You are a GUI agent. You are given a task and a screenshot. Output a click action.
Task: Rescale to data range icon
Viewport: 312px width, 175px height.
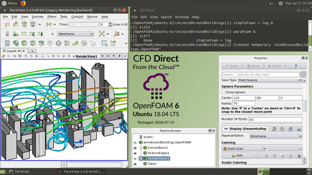click(24, 34)
